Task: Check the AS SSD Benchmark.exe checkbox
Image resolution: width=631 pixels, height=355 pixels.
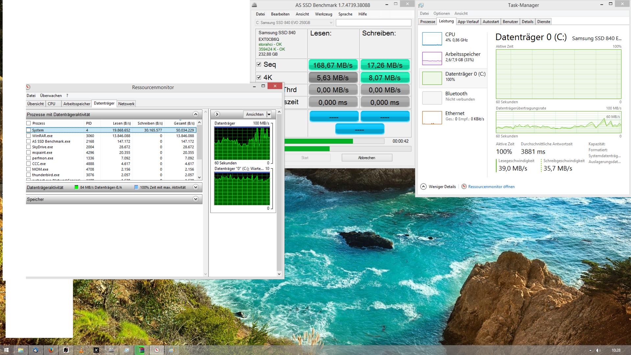Action: [x=29, y=141]
